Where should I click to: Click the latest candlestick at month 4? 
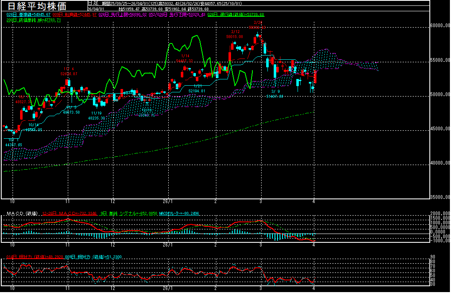(315, 76)
